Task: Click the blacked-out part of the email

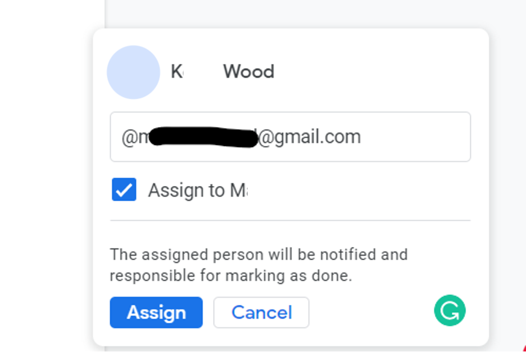Action: tap(203, 137)
